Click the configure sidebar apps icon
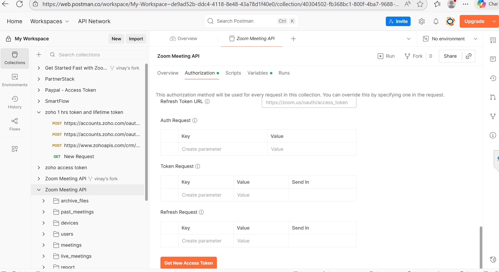 15,149
